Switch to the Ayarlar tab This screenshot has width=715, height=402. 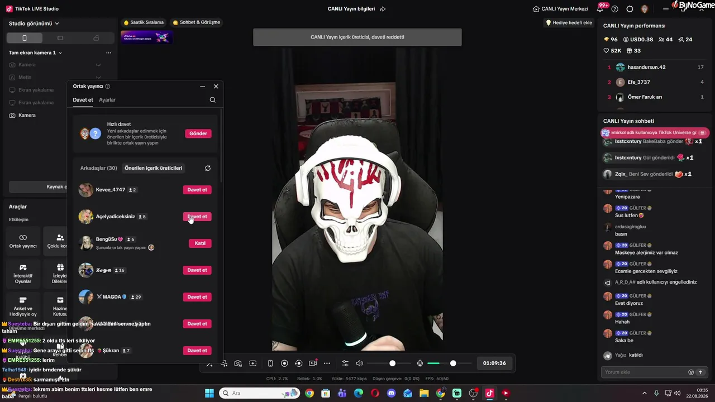coord(107,100)
